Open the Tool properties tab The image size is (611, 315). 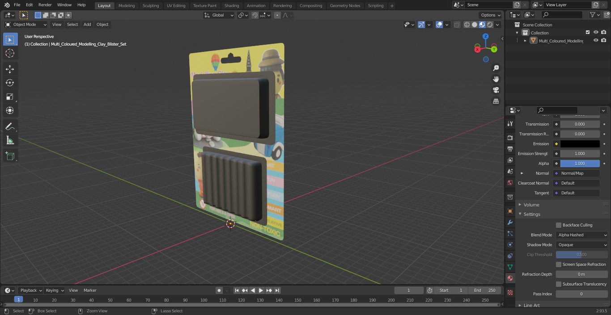tap(510, 124)
